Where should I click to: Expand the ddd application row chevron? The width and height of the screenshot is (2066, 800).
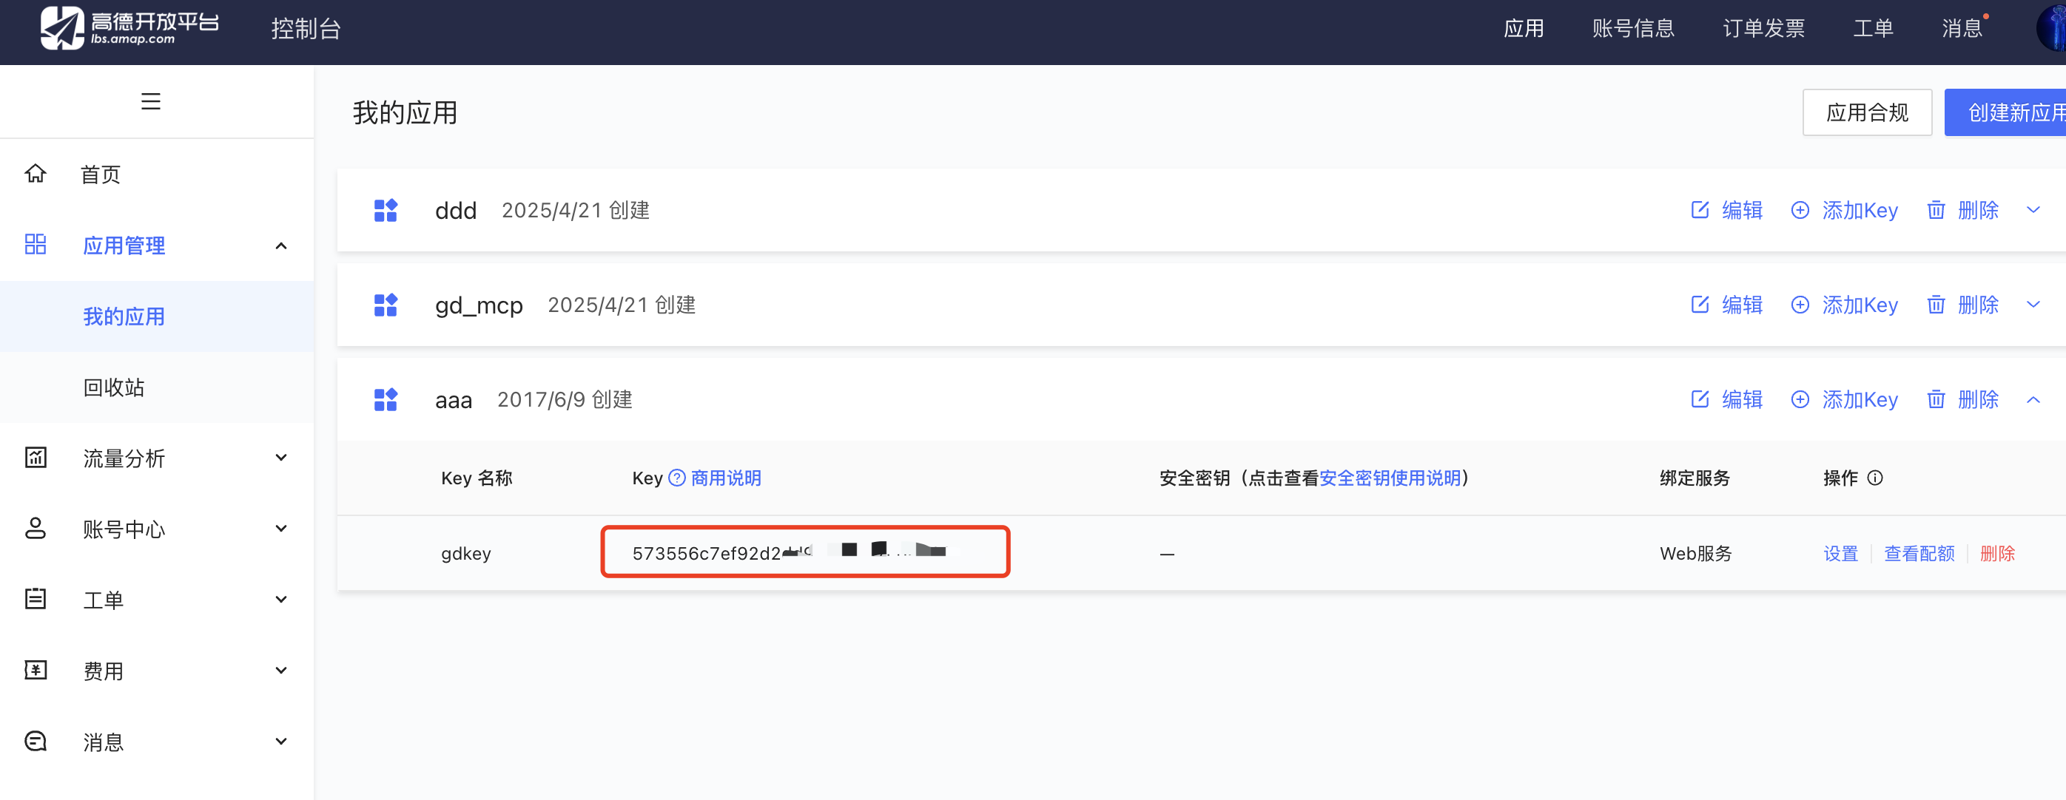tap(2033, 210)
